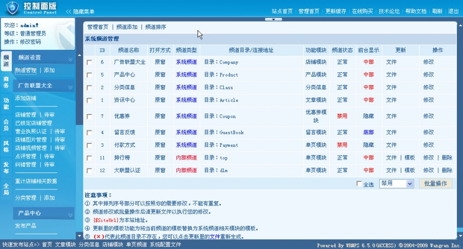463x249 pixels.
Task: Switch to the 频道 vertical tab
Action: [x=6, y=61]
